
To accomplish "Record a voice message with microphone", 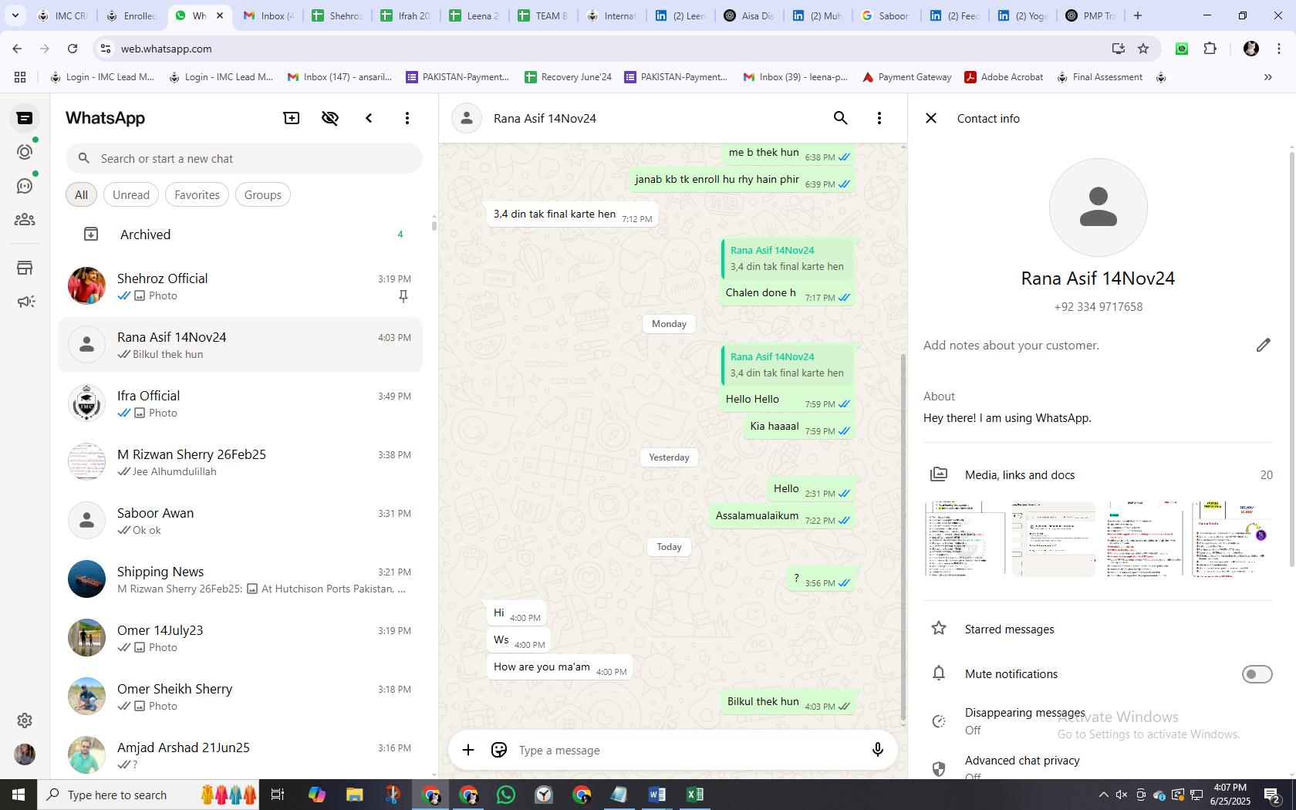I will tap(877, 750).
